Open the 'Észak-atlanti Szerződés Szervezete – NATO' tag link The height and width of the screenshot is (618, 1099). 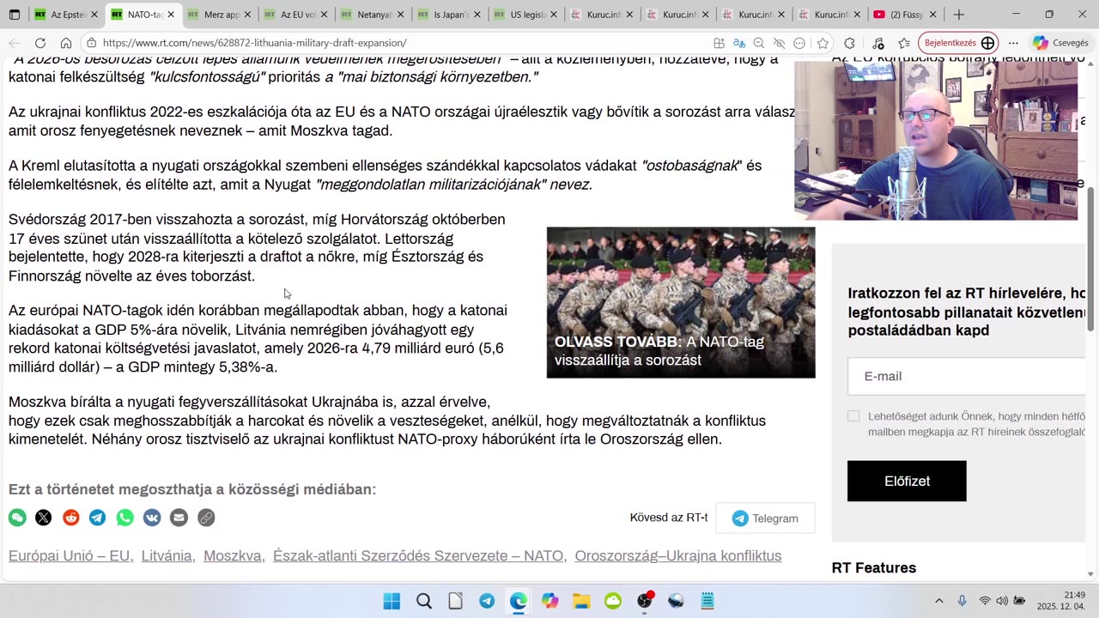419,556
